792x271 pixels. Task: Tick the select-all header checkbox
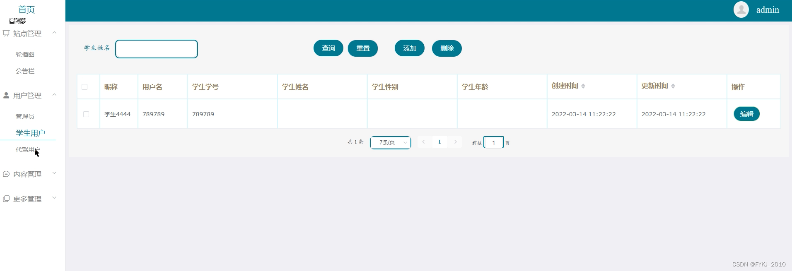point(85,87)
